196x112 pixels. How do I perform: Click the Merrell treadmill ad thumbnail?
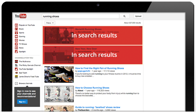click(x=59, y=35)
